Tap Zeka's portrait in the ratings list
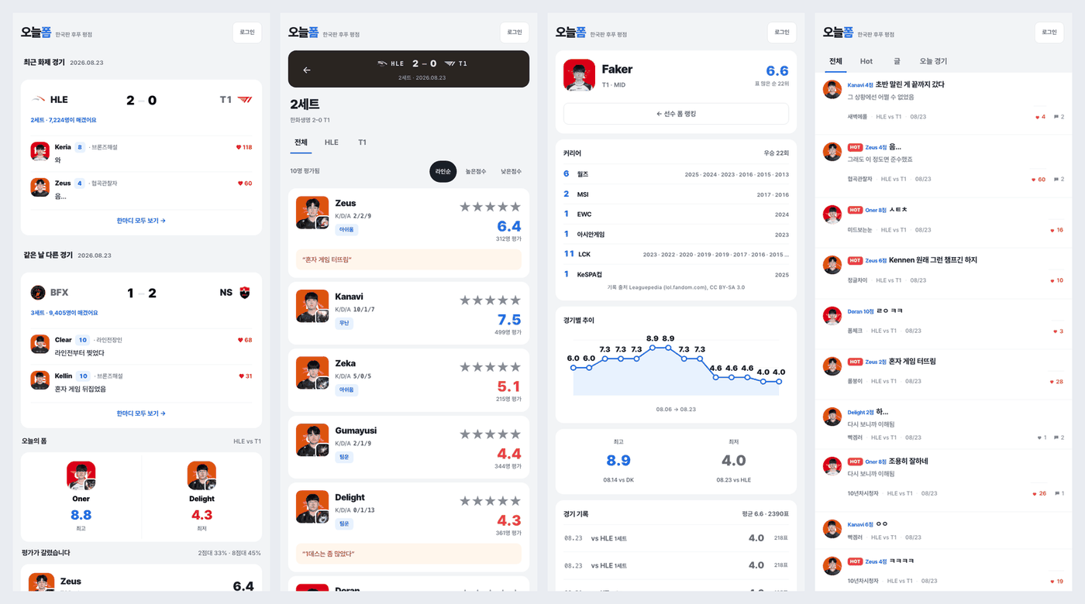Image resolution: width=1085 pixels, height=604 pixels. [312, 372]
